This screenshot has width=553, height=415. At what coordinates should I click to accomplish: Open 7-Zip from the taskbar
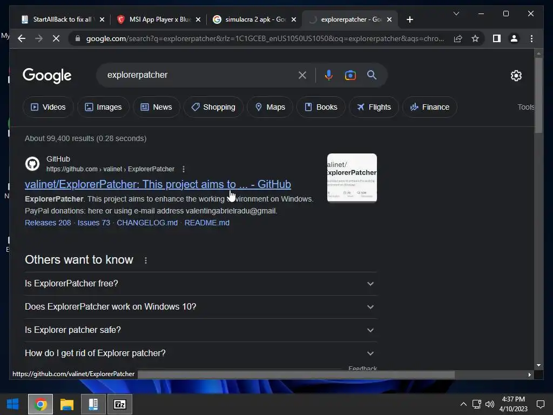[x=119, y=404]
